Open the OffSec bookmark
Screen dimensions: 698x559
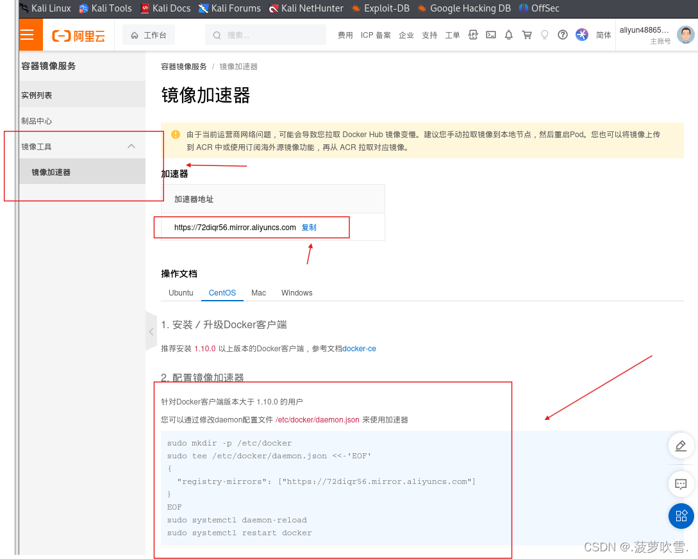coord(539,8)
